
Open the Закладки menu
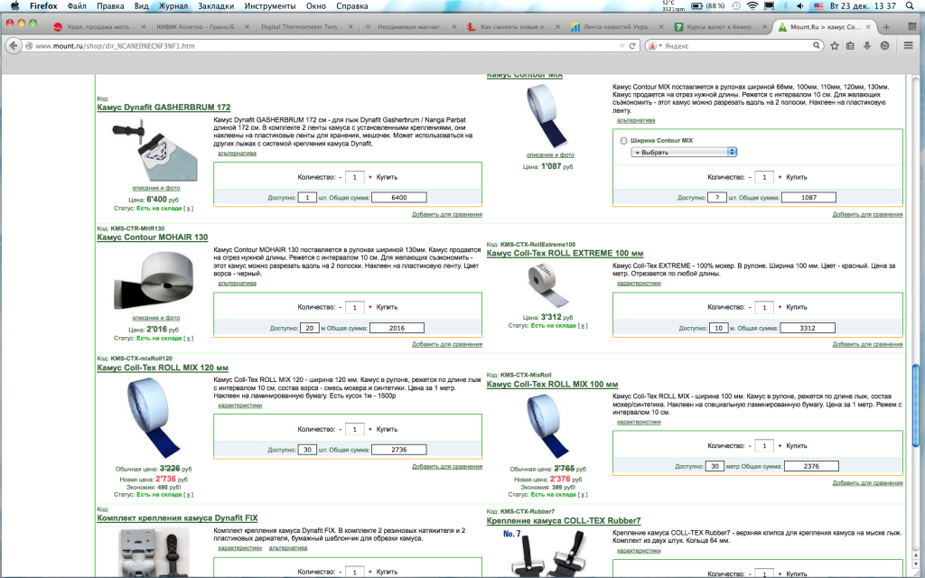pyautogui.click(x=215, y=6)
